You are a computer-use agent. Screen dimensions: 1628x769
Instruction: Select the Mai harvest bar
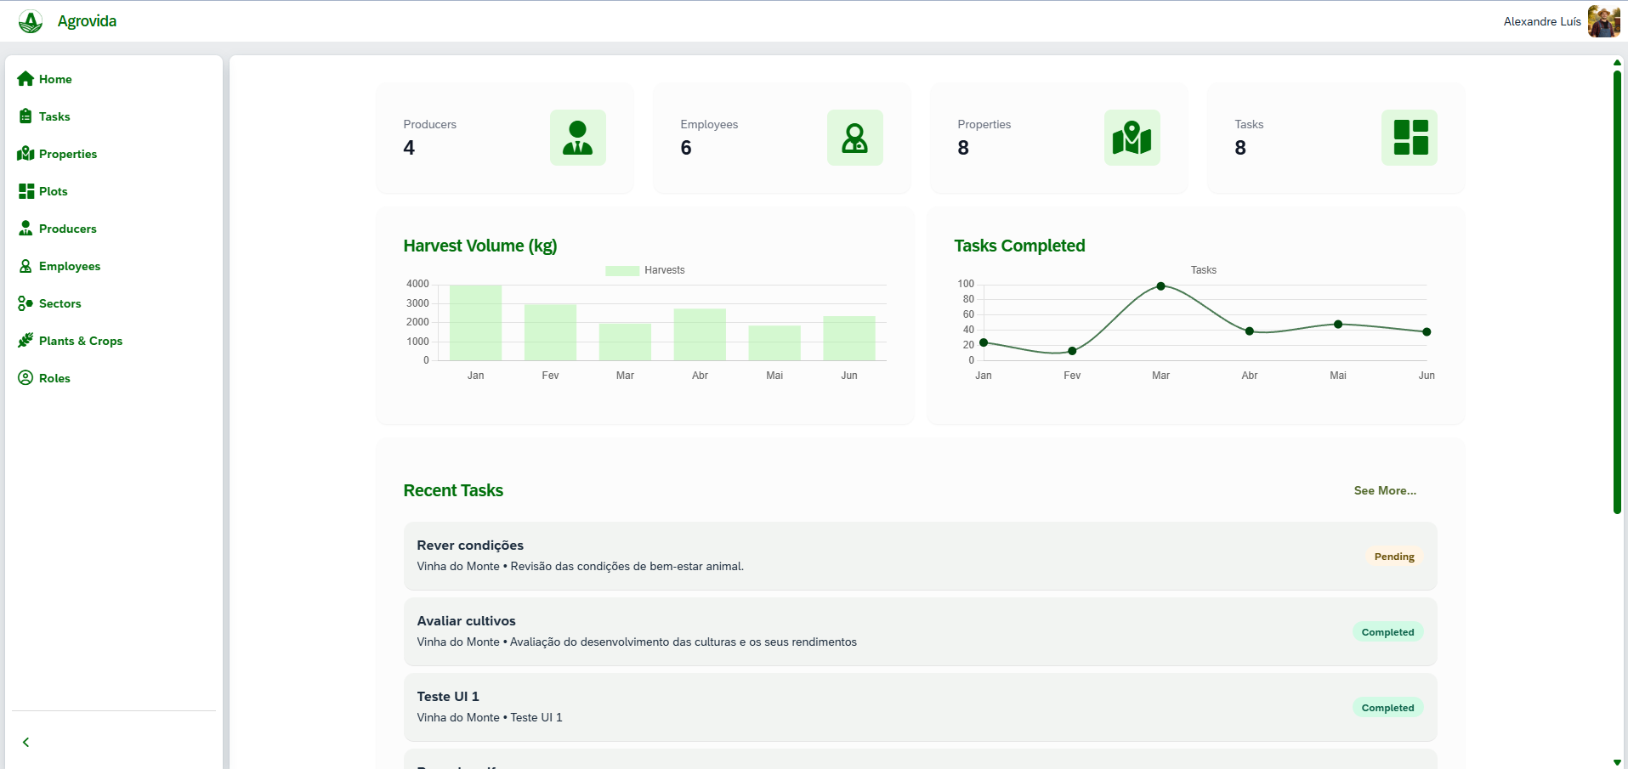pyautogui.click(x=774, y=343)
